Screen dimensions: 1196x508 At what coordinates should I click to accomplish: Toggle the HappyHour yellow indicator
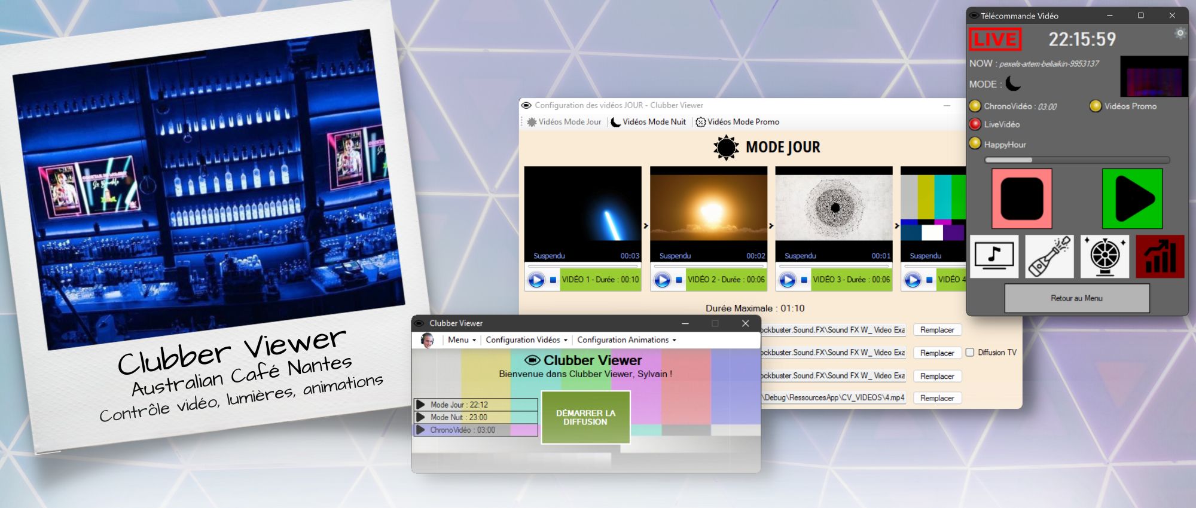[975, 143]
